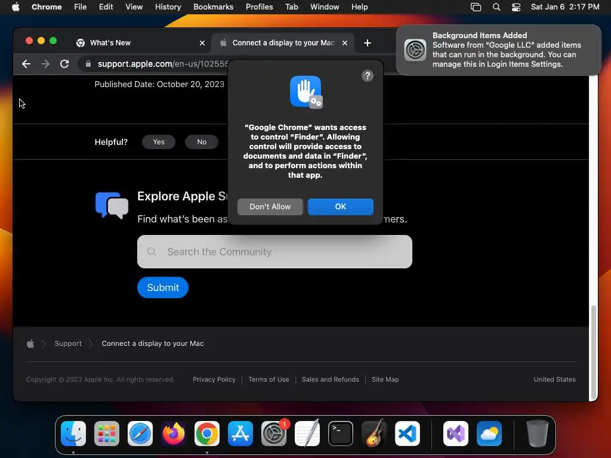Open the Profiles menu
The width and height of the screenshot is (611, 458).
[x=259, y=7]
